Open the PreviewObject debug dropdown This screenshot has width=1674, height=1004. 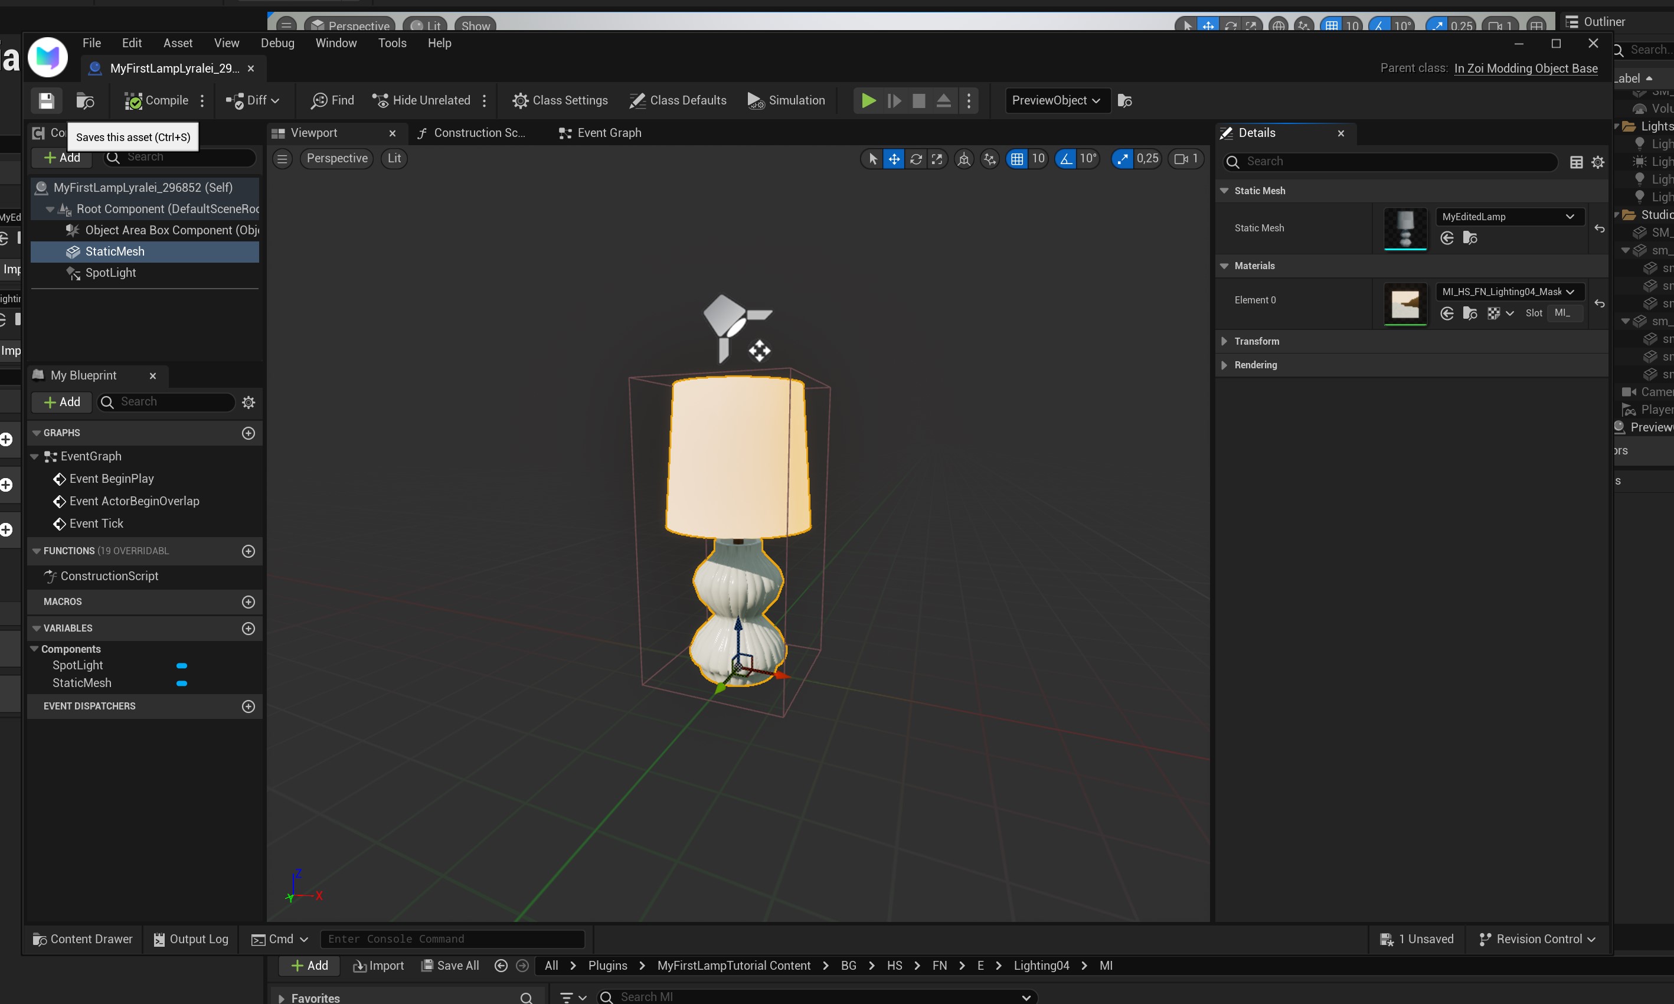coord(1057,101)
